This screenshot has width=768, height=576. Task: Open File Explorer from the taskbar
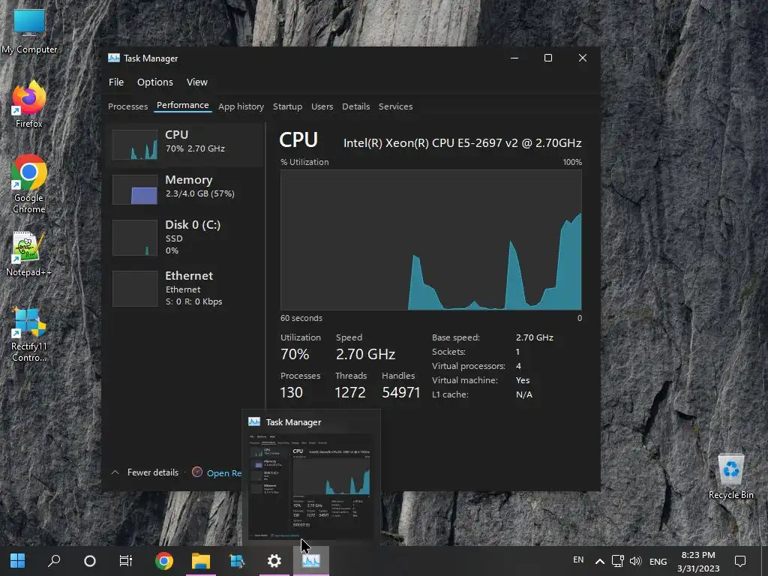(201, 561)
